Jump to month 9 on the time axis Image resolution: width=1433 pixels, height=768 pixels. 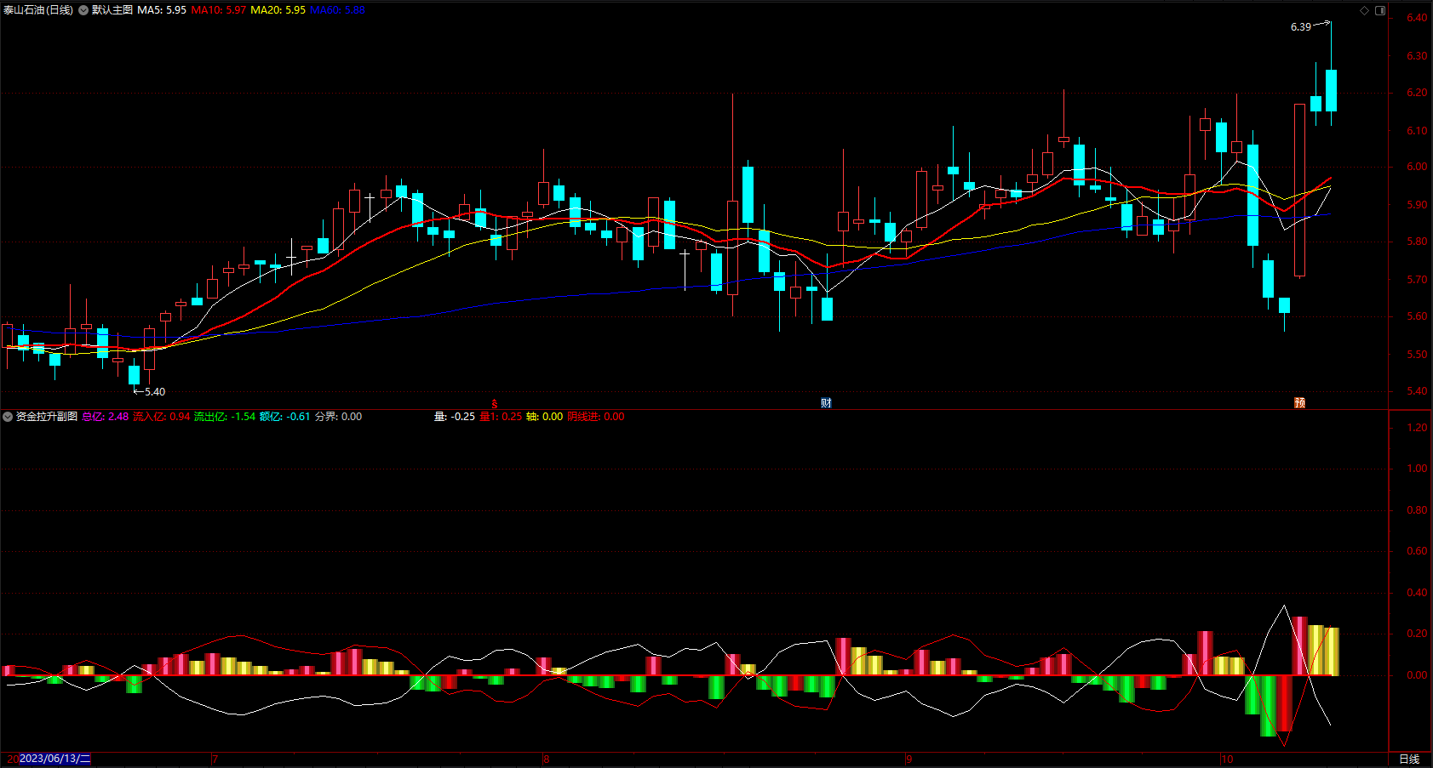pyautogui.click(x=909, y=759)
